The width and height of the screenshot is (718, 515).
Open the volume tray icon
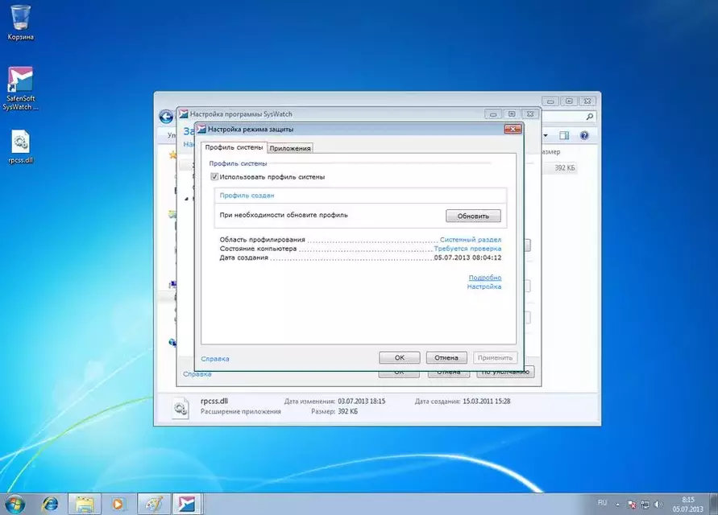tap(658, 505)
